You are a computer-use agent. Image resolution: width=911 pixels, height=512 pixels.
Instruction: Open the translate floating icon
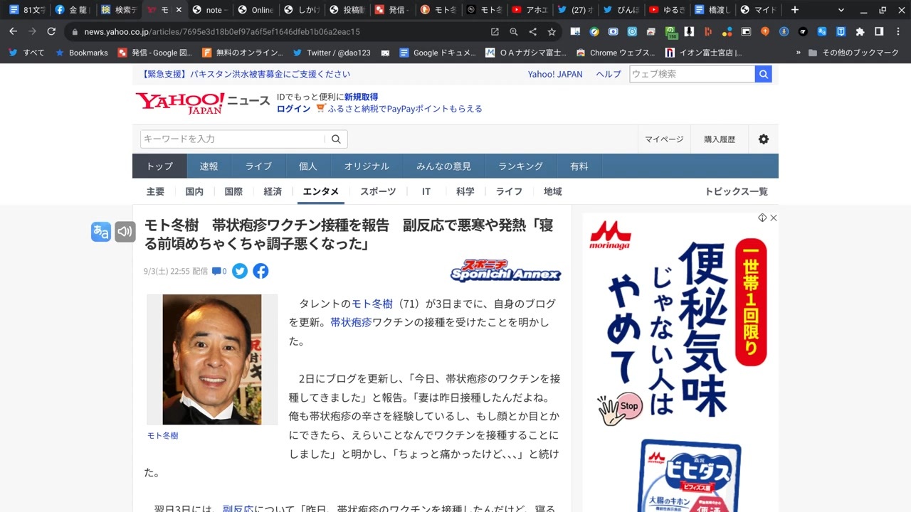(x=101, y=232)
